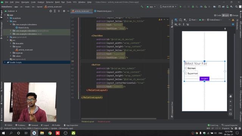
Task: Open File Explorer from the taskbar
Action: (x=42, y=133)
